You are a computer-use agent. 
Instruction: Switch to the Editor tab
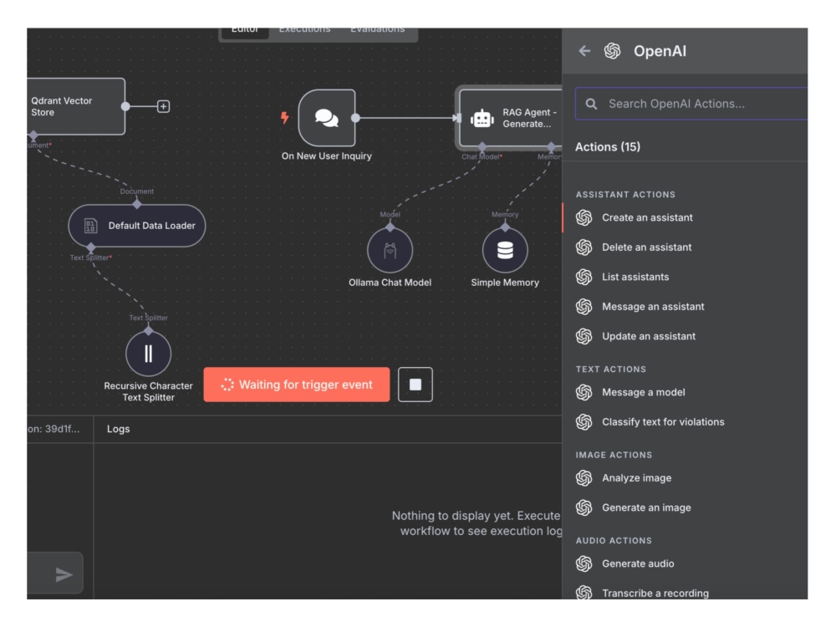point(245,31)
